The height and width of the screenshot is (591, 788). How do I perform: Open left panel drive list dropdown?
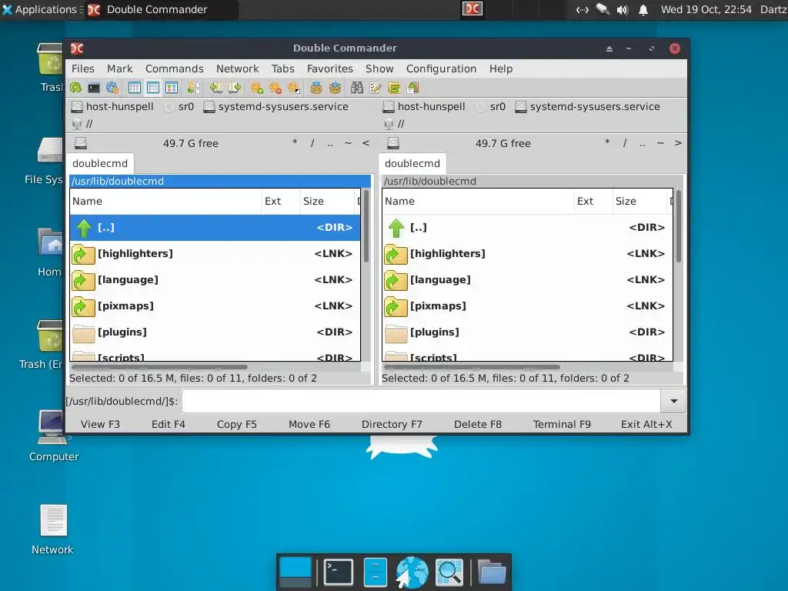click(x=80, y=143)
